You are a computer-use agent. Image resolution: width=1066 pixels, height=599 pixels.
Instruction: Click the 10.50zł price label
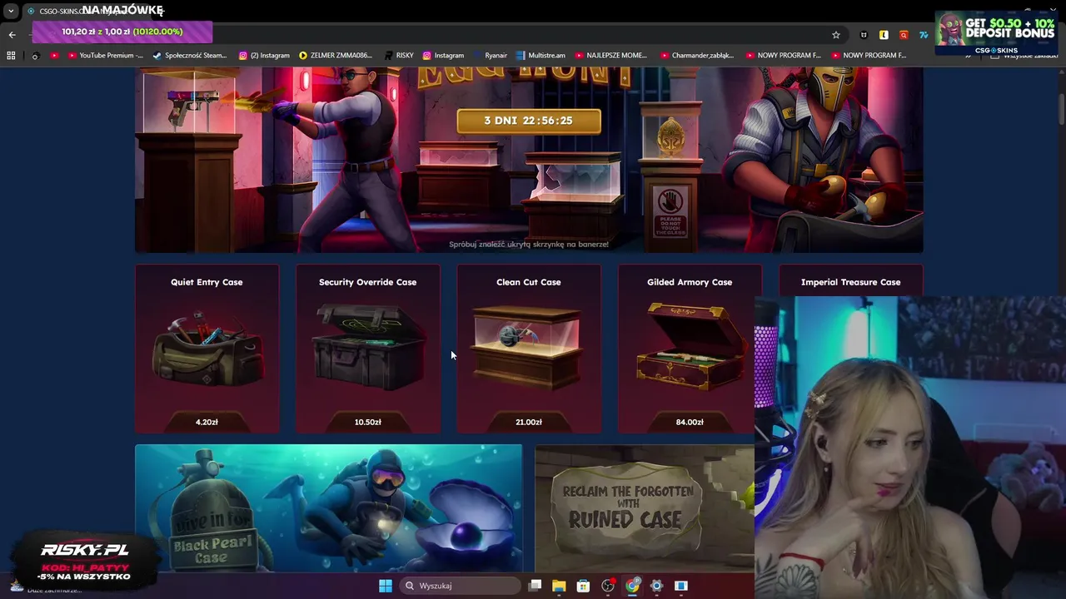pyautogui.click(x=367, y=422)
